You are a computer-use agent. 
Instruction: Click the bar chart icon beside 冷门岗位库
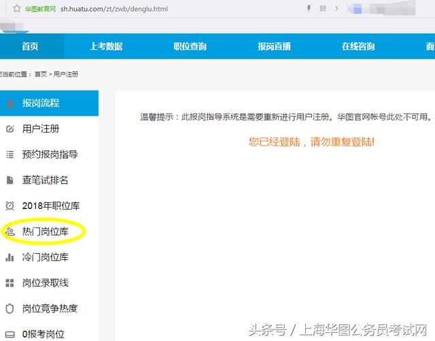coord(10,257)
